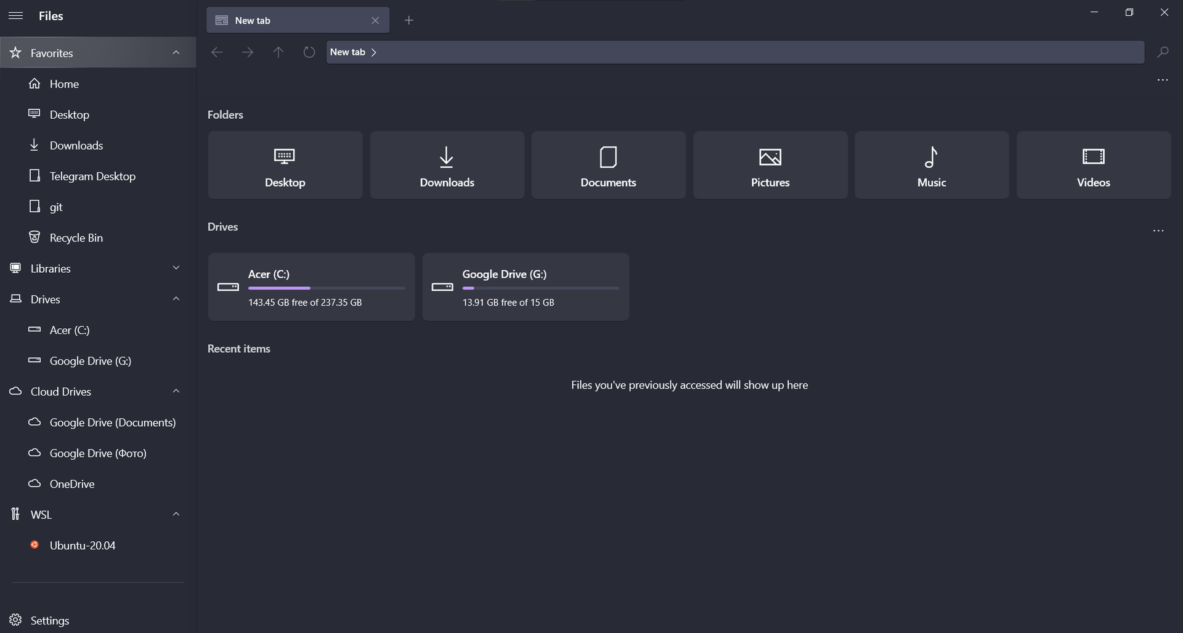The image size is (1183, 633).
Task: Collapse the Cloud Drives section
Action: [x=176, y=391]
